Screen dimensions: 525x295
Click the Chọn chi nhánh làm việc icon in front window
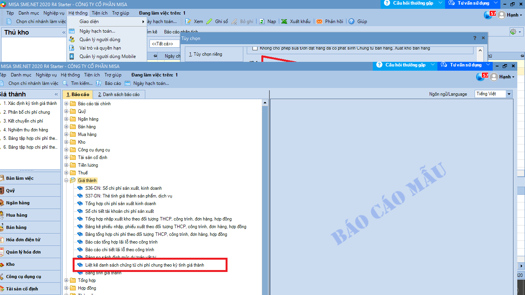pos(2,83)
